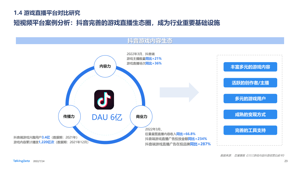Click the 游戏主播数量同比+21% line

pyautogui.click(x=144, y=59)
